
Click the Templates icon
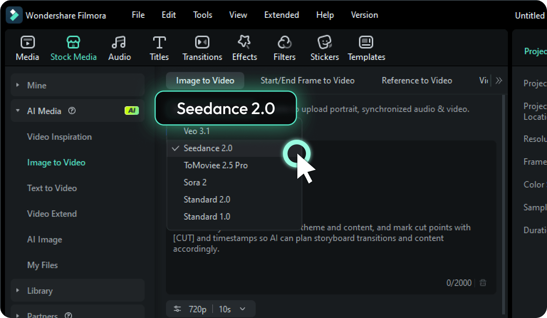(366, 47)
